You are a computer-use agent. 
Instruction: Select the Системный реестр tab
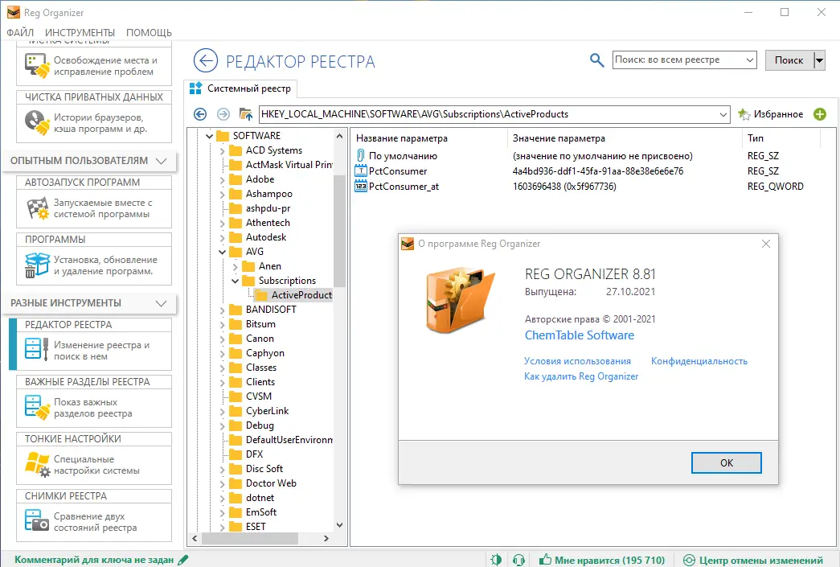pos(240,88)
